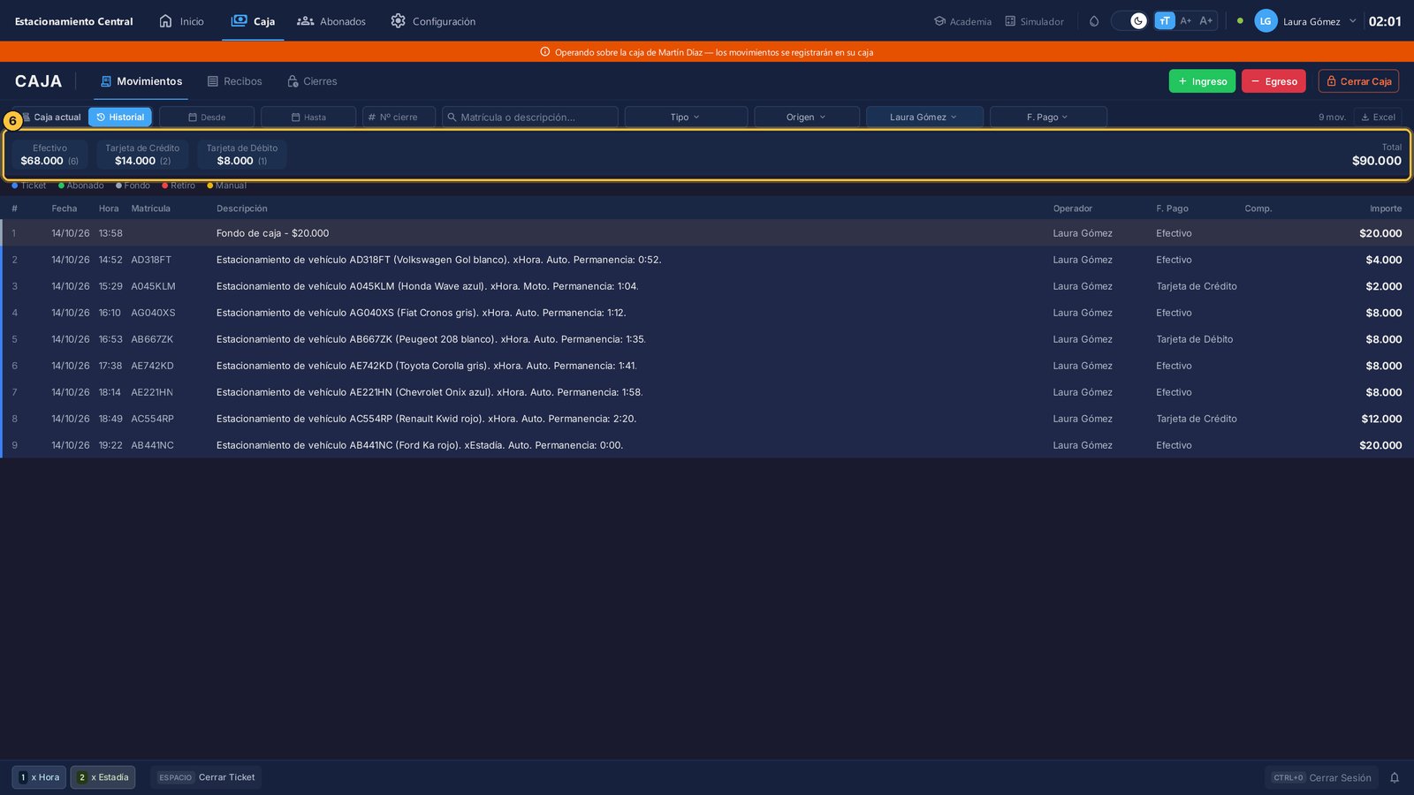Select the normal text size (TT) option
Image resolution: width=1414 pixels, height=795 pixels.
tap(1165, 21)
